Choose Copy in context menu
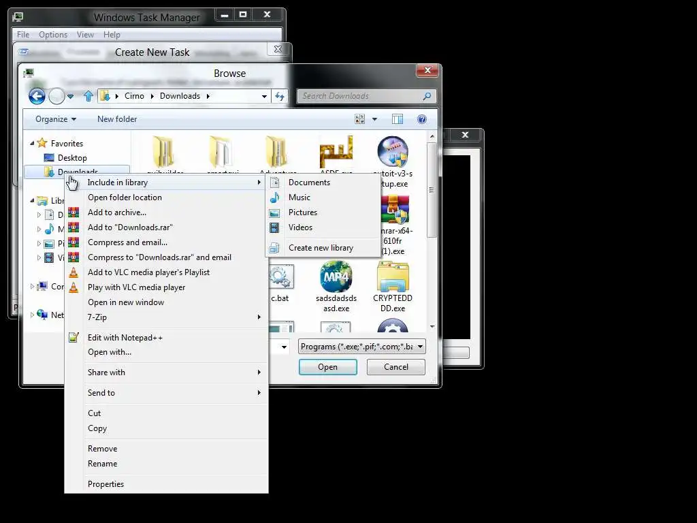Screen dimensions: 697x523 point(166,428)
